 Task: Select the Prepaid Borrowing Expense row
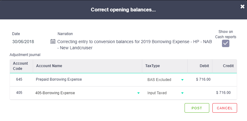tap(123, 80)
